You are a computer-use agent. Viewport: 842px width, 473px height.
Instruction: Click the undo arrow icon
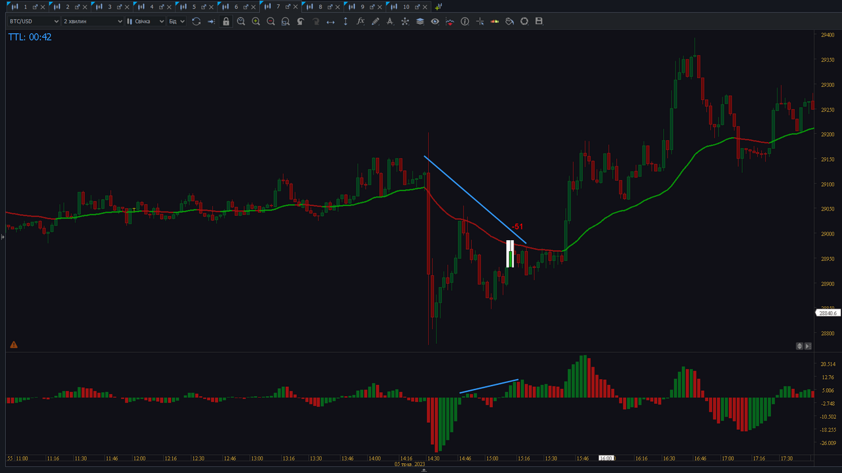[x=300, y=22]
